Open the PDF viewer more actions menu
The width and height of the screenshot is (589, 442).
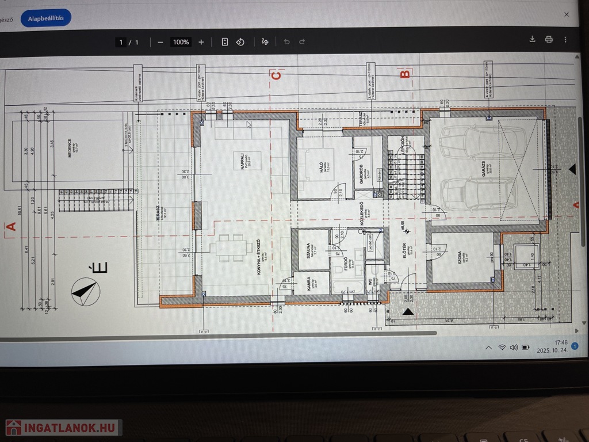[x=565, y=39]
